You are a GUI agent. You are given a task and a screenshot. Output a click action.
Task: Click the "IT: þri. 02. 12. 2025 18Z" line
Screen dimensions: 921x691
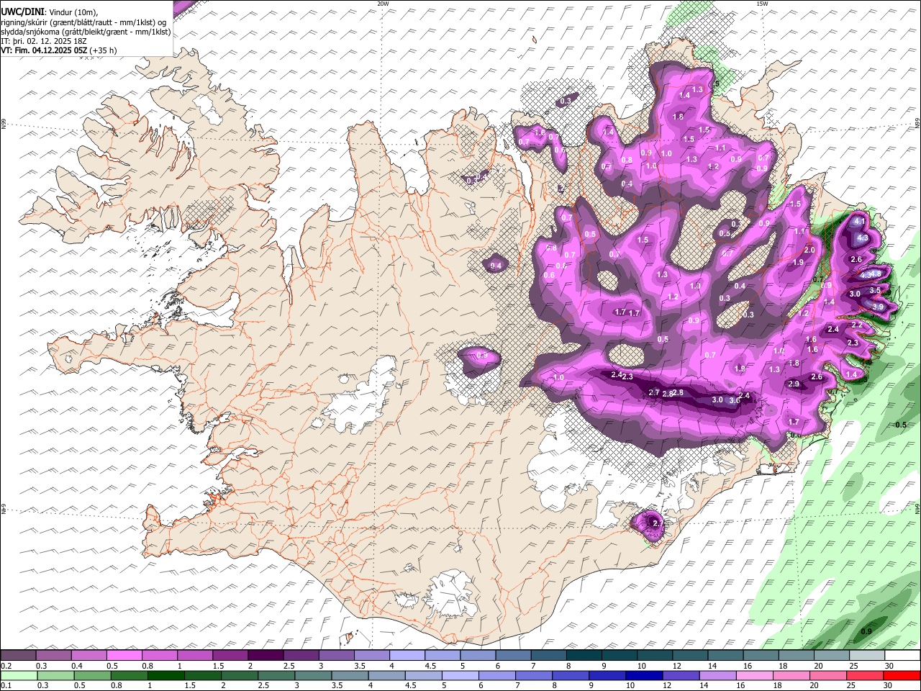pyautogui.click(x=43, y=41)
